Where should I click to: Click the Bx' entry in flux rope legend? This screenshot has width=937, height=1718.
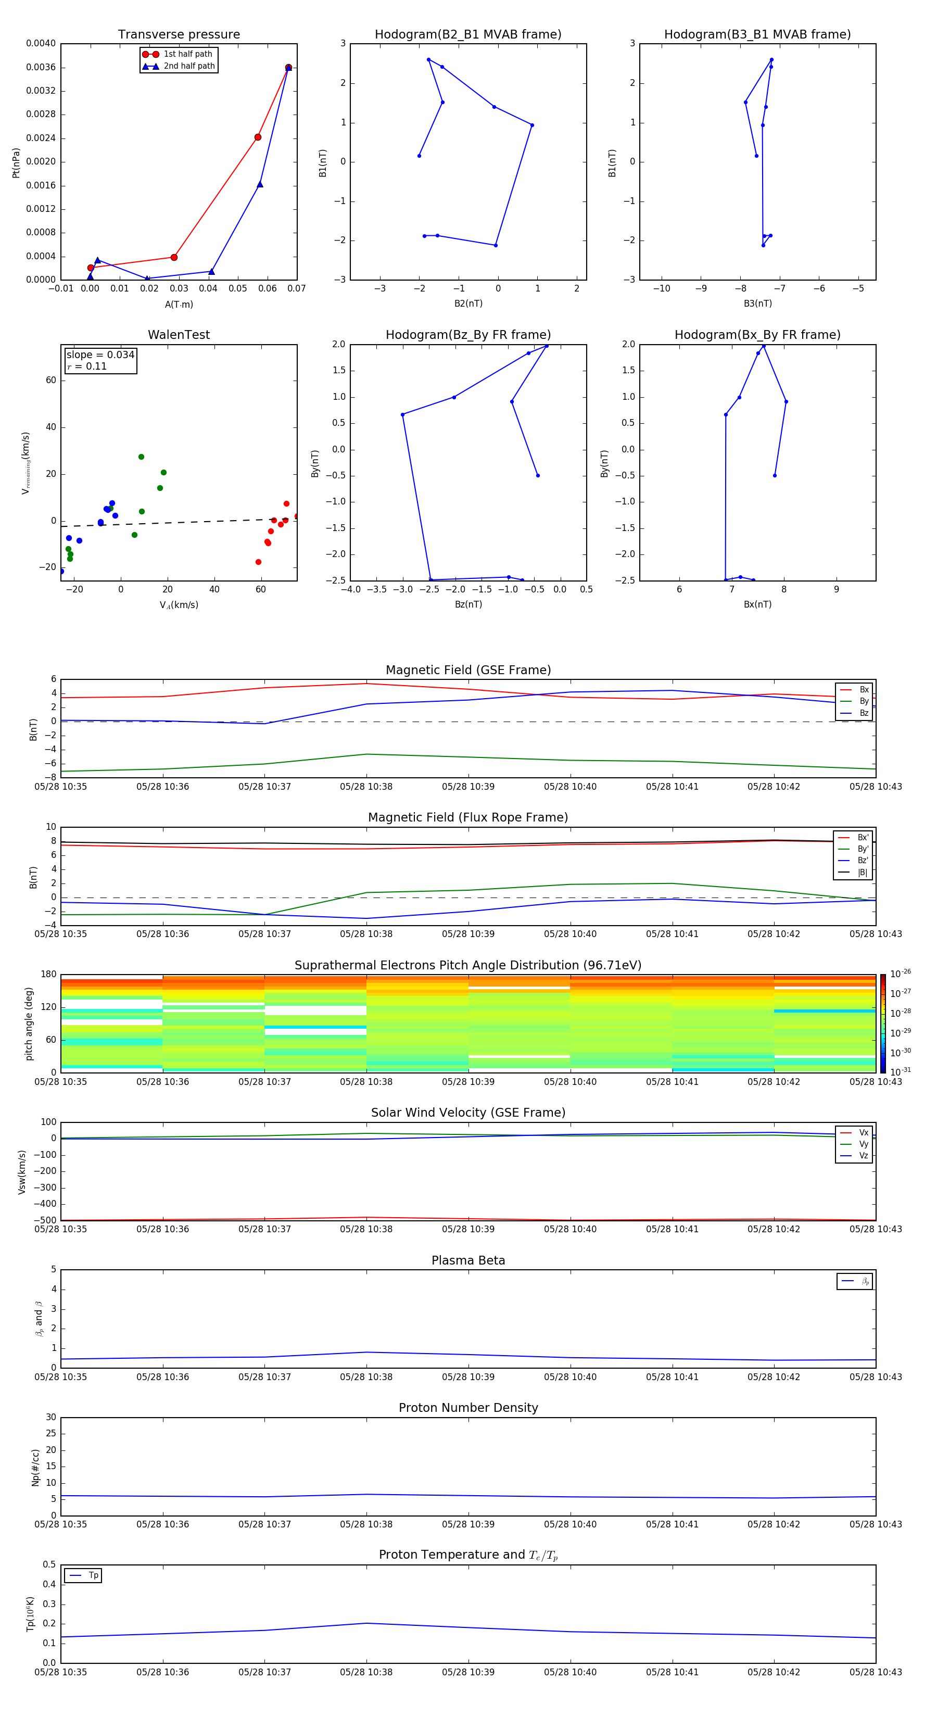coord(853,838)
